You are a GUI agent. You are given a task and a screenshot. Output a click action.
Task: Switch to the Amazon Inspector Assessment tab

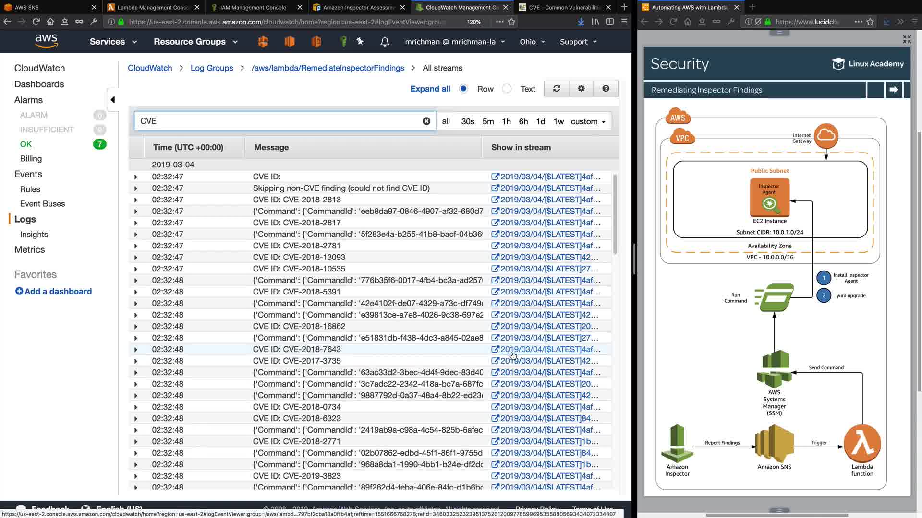359,7
